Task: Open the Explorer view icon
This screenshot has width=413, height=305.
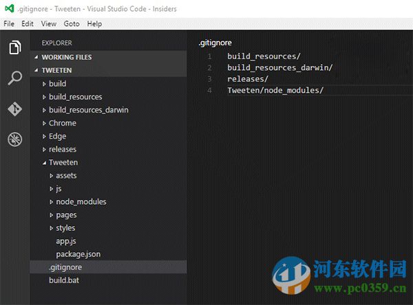Action: pyautogui.click(x=15, y=47)
